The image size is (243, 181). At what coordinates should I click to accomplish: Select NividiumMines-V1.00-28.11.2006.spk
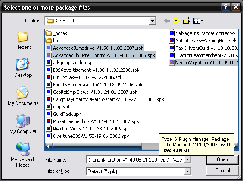[x=92, y=129]
